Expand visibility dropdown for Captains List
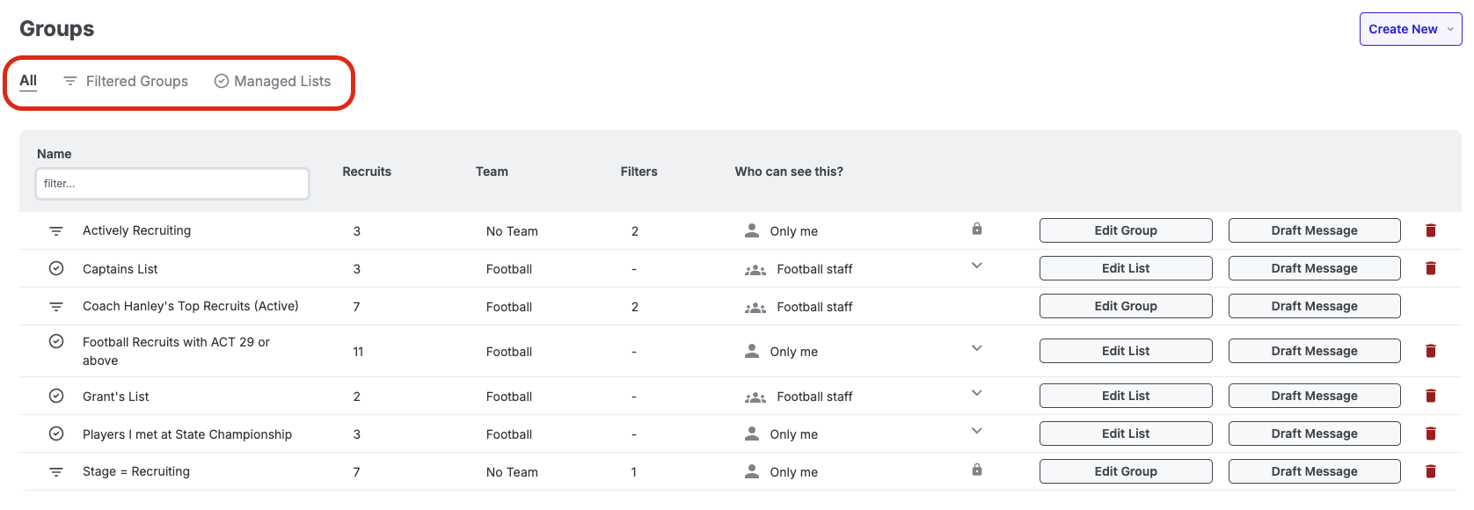 pyautogui.click(x=977, y=266)
